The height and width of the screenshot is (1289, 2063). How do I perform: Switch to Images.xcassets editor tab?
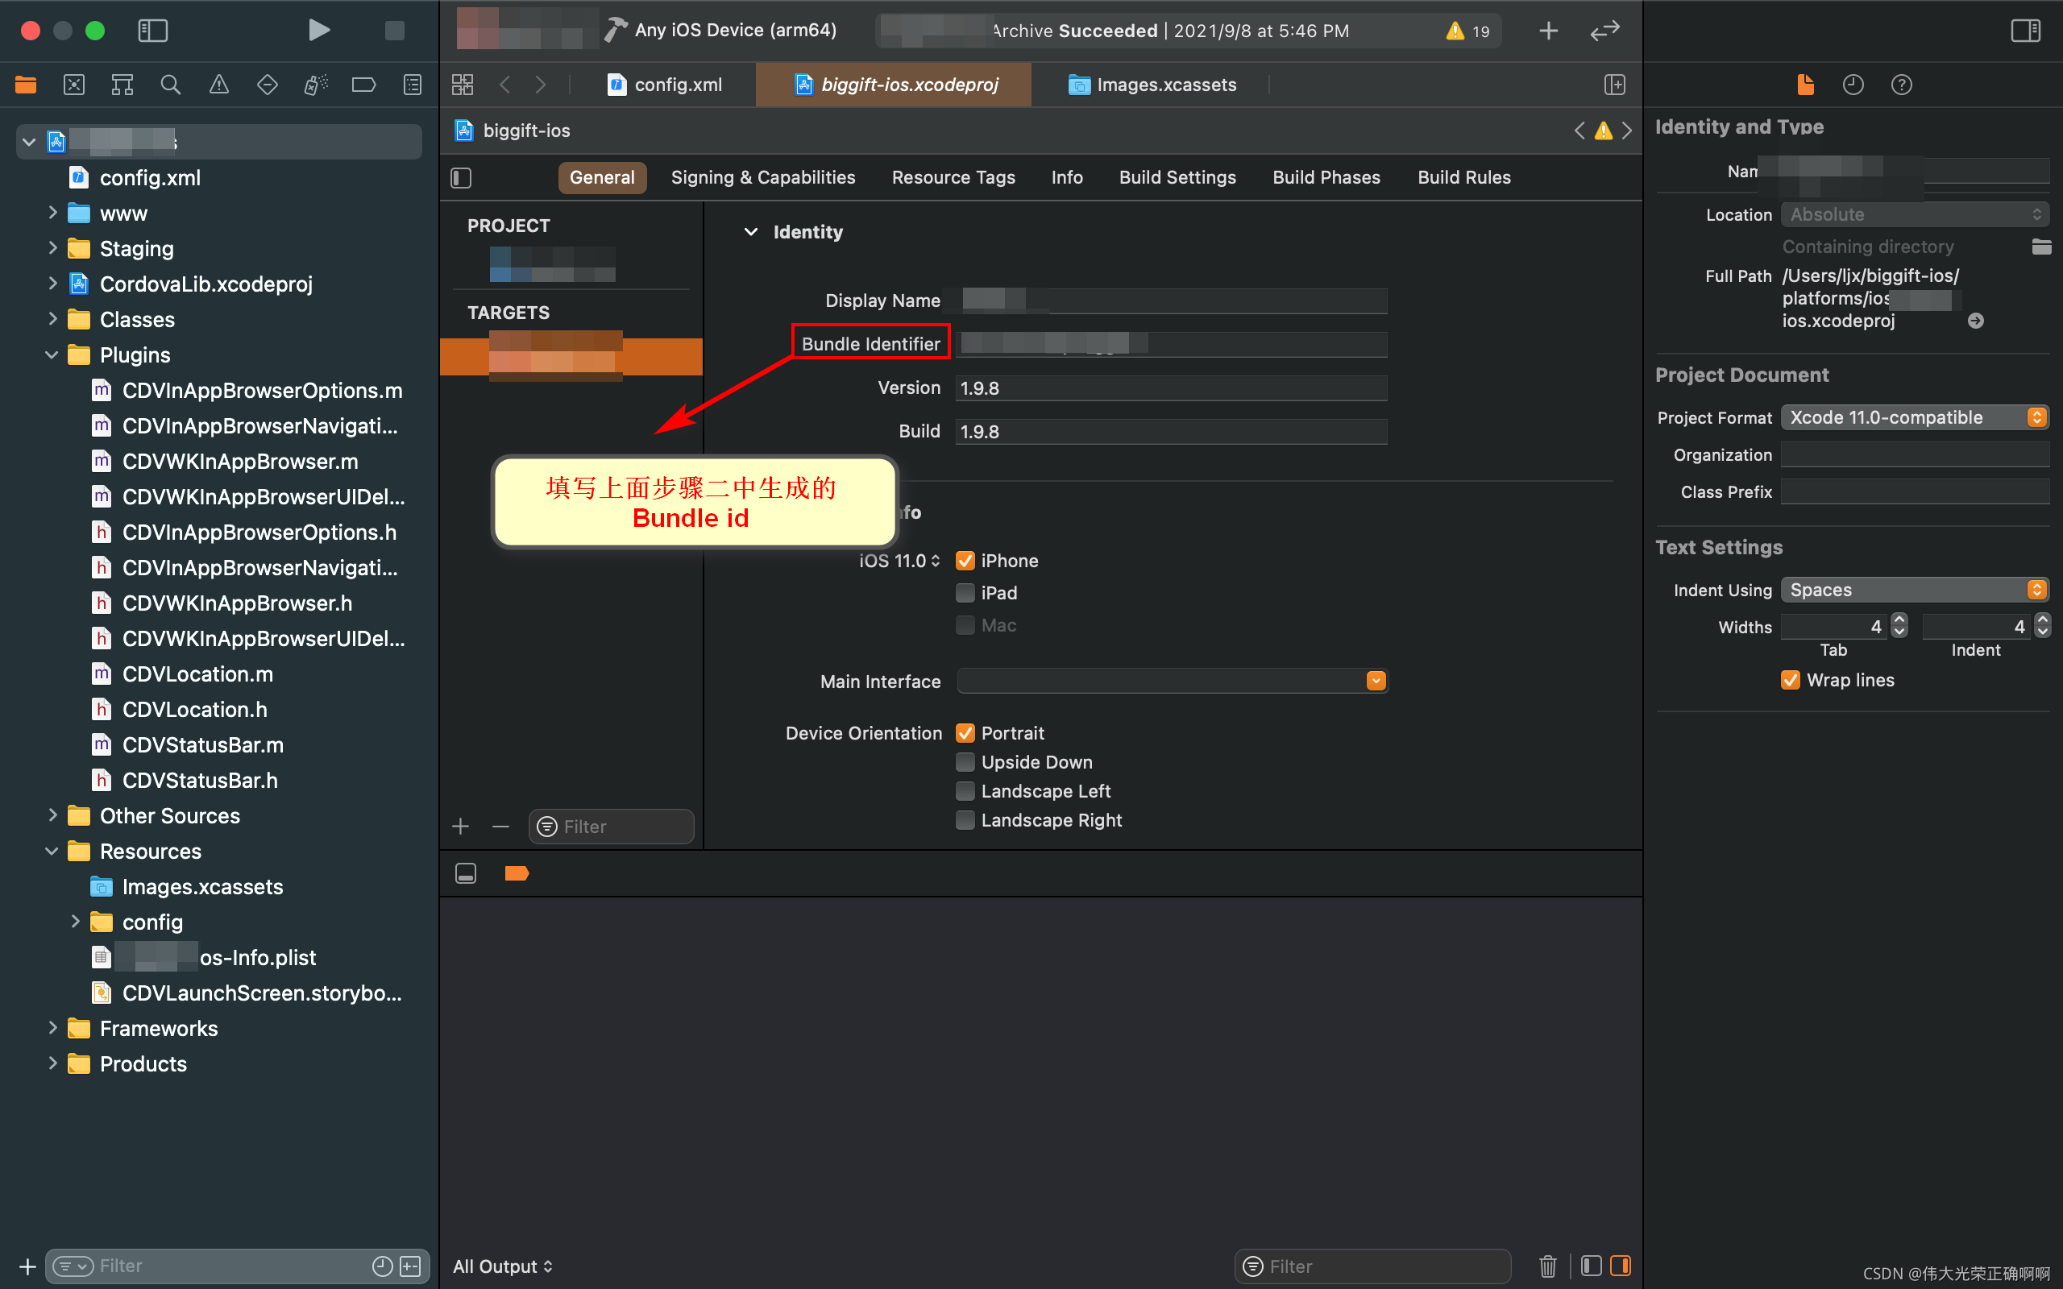coord(1152,85)
